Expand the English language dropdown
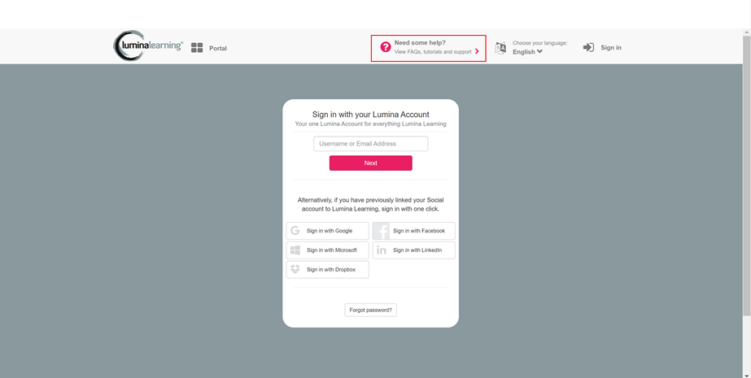This screenshot has height=378, width=751. [x=527, y=52]
